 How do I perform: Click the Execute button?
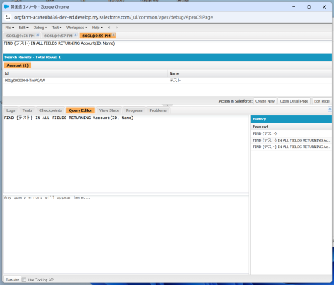12,279
